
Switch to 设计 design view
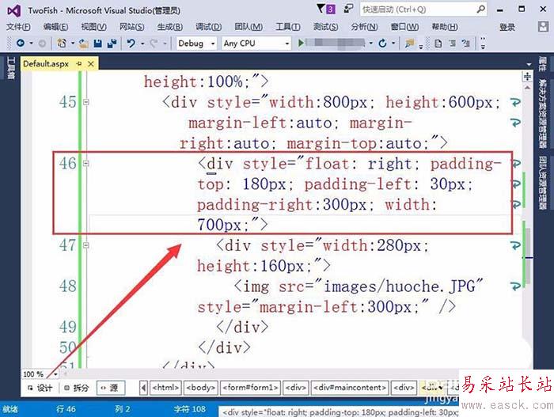coord(40,388)
